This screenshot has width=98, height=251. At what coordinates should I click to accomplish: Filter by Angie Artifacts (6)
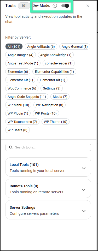click(x=41, y=47)
